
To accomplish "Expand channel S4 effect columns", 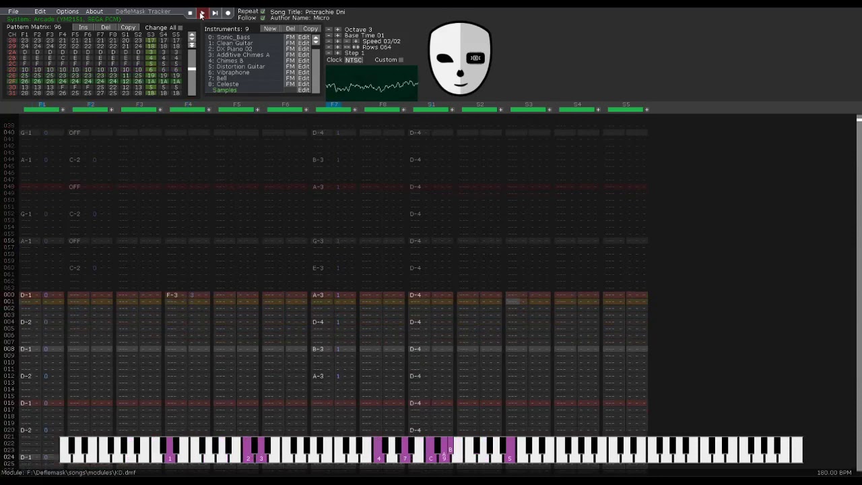I will (x=598, y=109).
